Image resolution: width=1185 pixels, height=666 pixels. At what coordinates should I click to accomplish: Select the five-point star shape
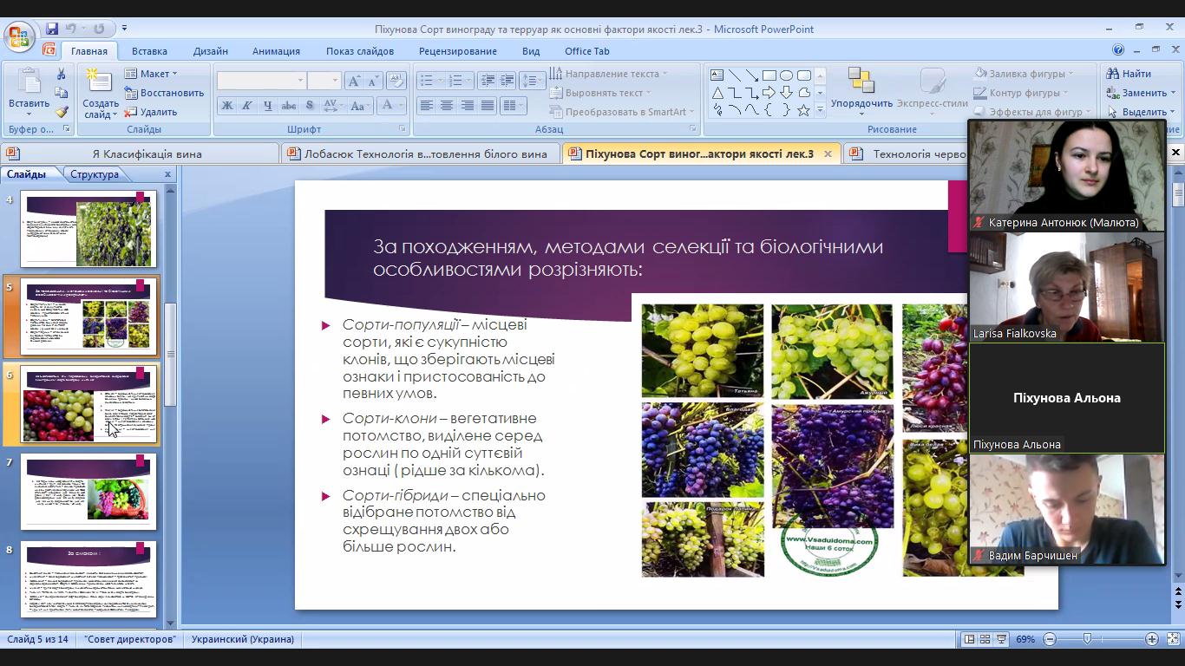click(x=803, y=110)
